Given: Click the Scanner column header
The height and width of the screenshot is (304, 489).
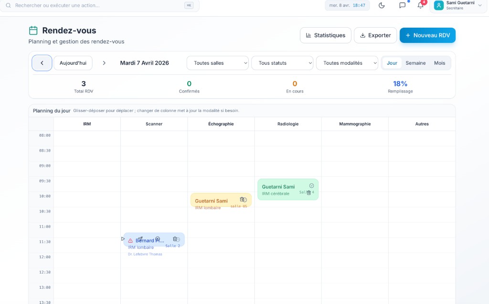Looking at the screenshot, I should (154, 124).
